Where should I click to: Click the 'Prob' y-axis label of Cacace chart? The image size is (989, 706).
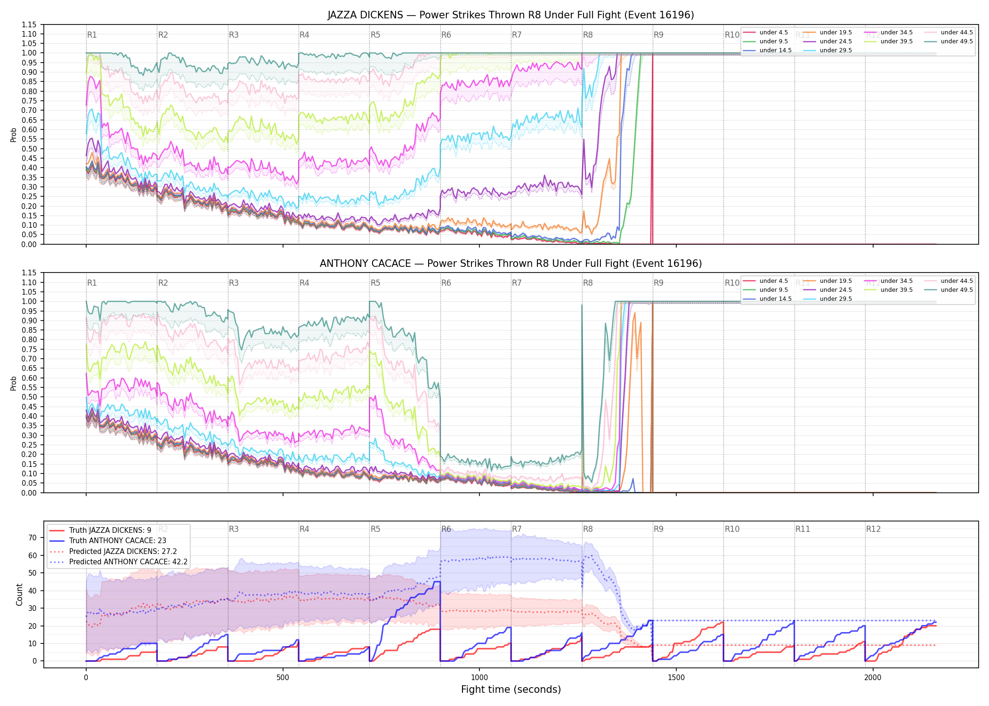tap(14, 383)
